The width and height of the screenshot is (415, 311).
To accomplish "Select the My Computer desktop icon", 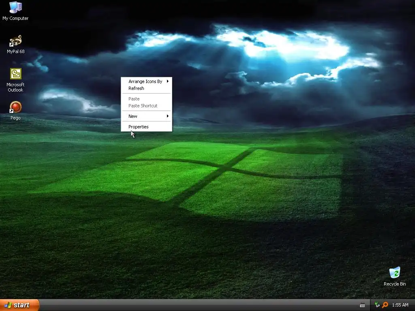I will coord(15,11).
